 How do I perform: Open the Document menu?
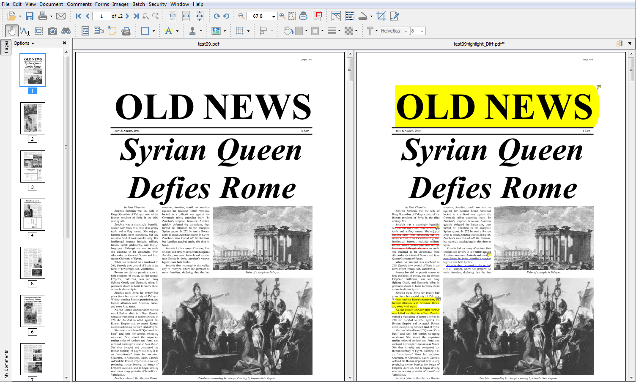(51, 4)
